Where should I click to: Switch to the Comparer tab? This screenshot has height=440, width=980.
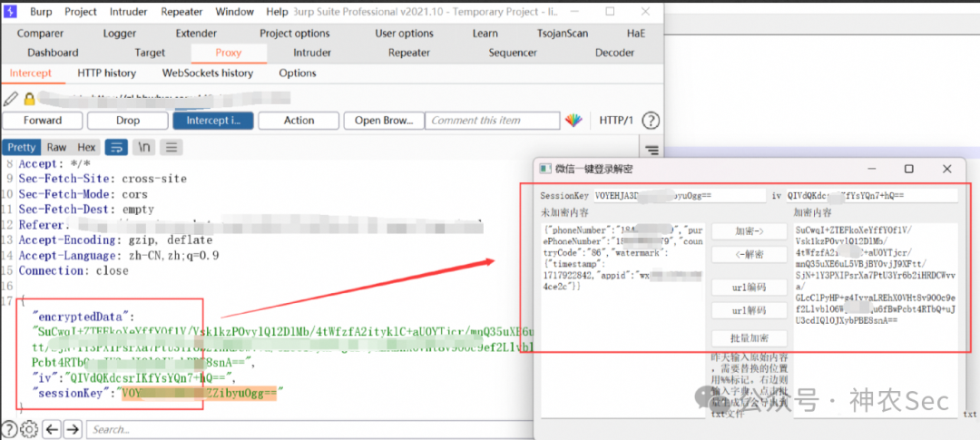pos(41,34)
